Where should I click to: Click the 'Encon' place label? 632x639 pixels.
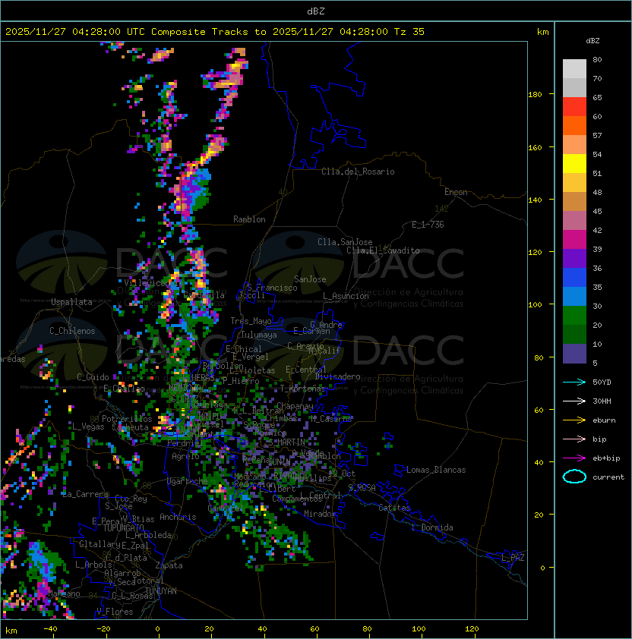coord(456,192)
